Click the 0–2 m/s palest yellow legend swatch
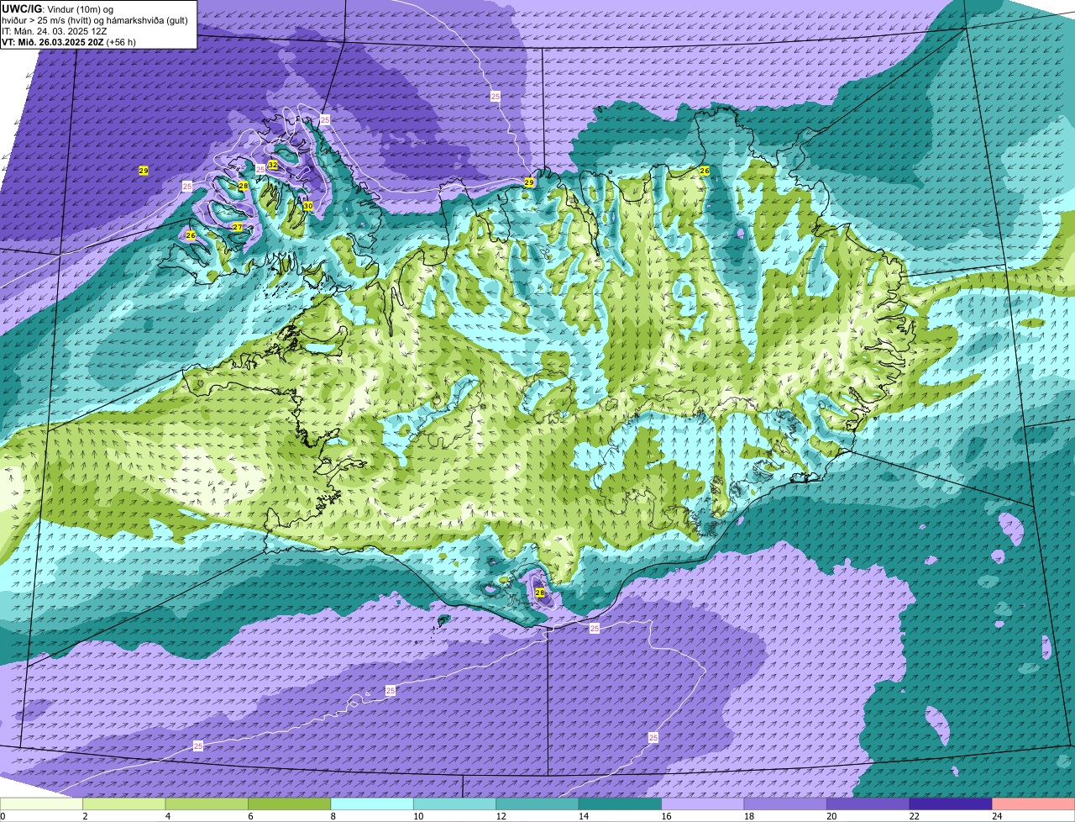 41,804
